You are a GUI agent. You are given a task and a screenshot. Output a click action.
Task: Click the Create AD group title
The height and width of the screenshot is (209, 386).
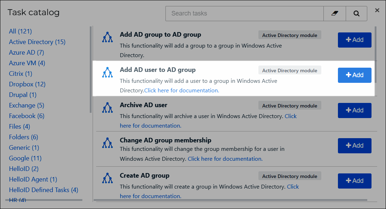[x=145, y=176]
